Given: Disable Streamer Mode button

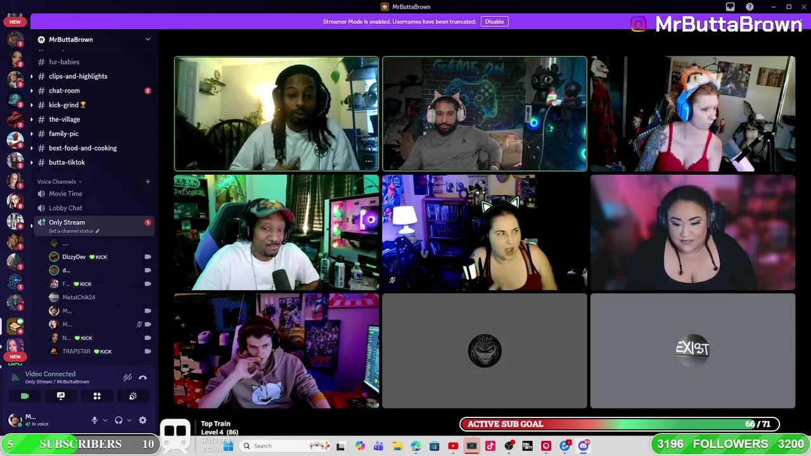Looking at the screenshot, I should (x=494, y=22).
